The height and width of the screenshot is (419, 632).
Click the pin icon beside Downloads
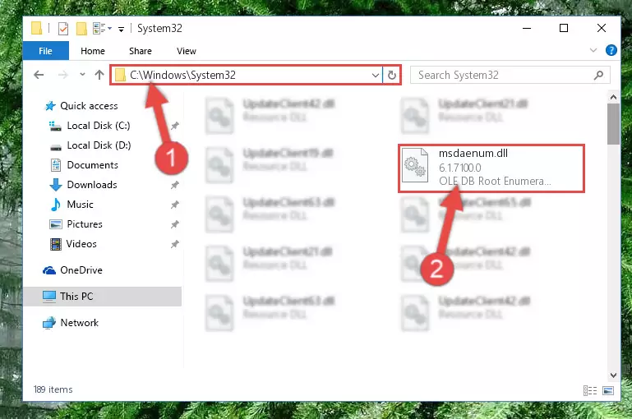tap(174, 185)
